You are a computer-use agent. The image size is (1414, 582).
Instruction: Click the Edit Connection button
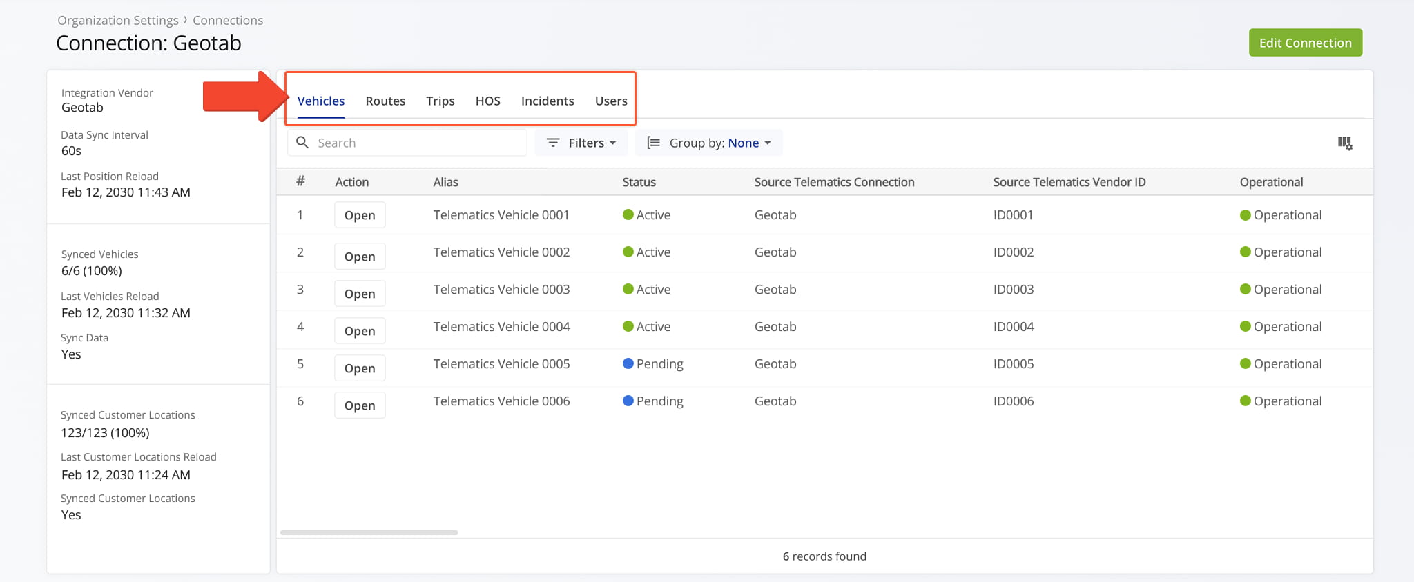pyautogui.click(x=1306, y=43)
